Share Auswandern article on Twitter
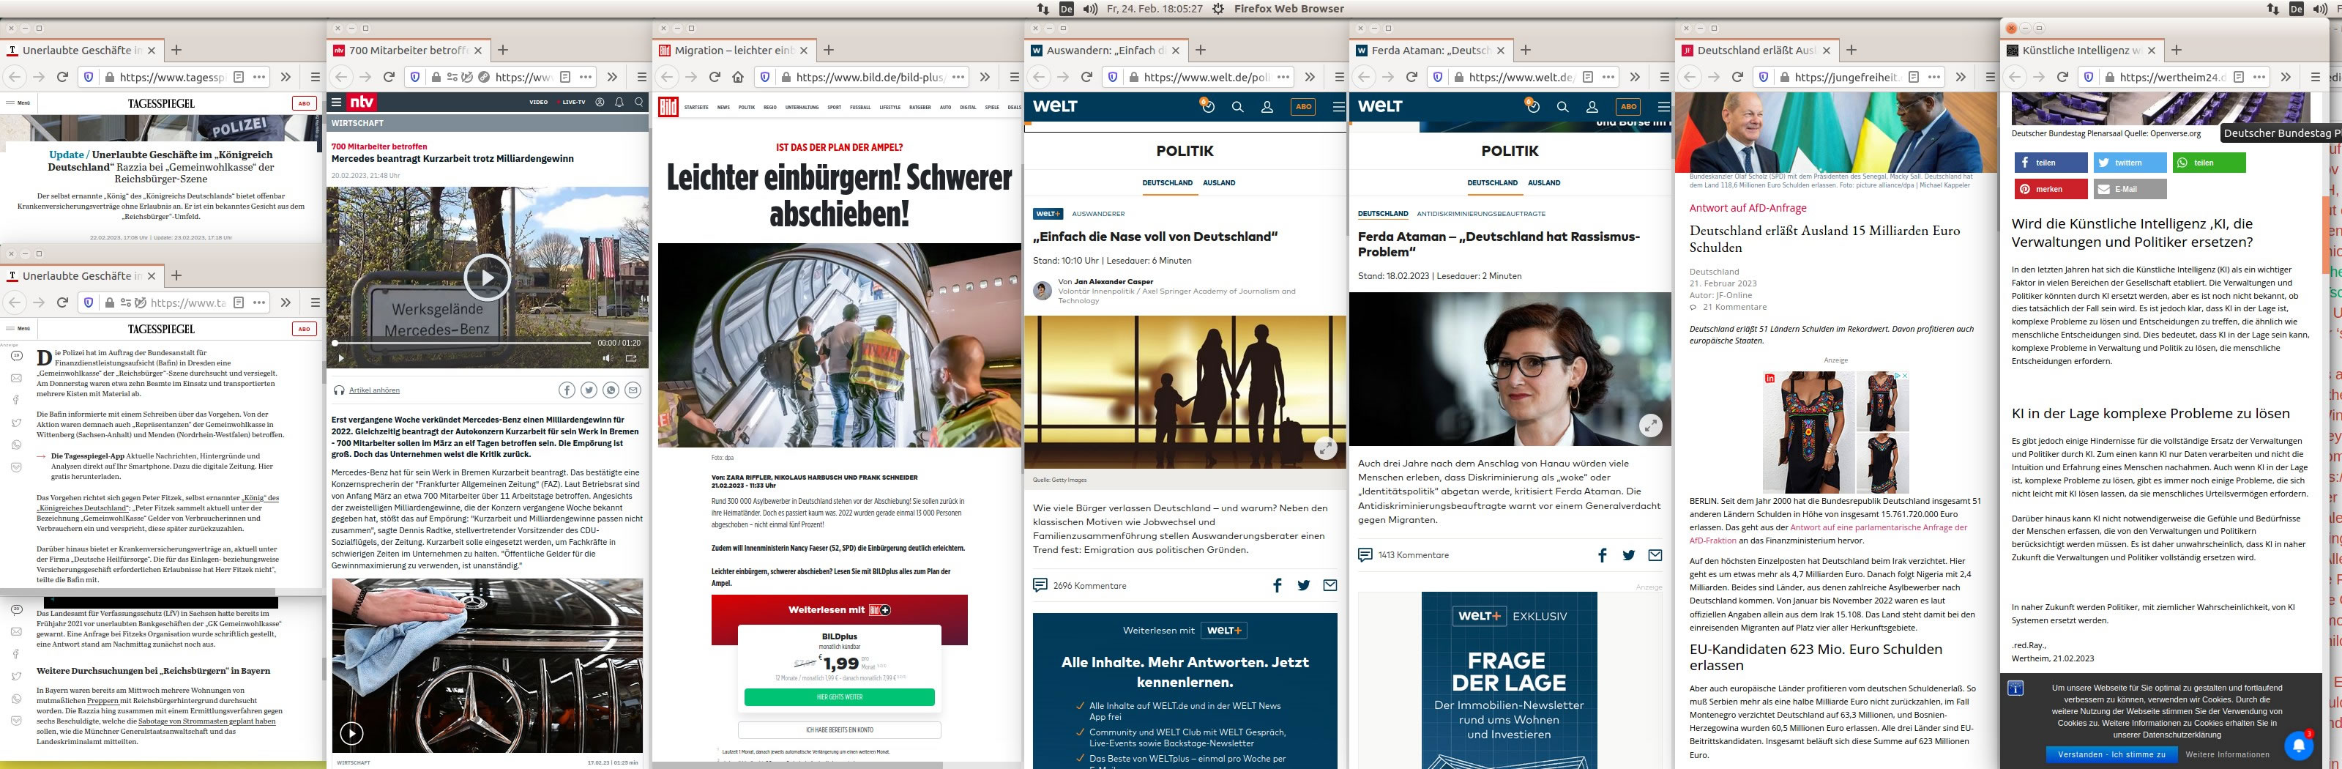The height and width of the screenshot is (769, 2342). tap(1304, 585)
